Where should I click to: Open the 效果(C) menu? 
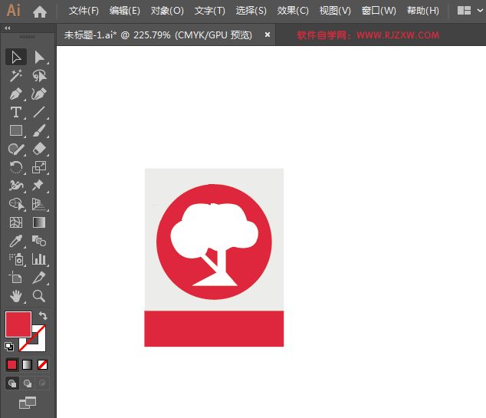click(293, 11)
